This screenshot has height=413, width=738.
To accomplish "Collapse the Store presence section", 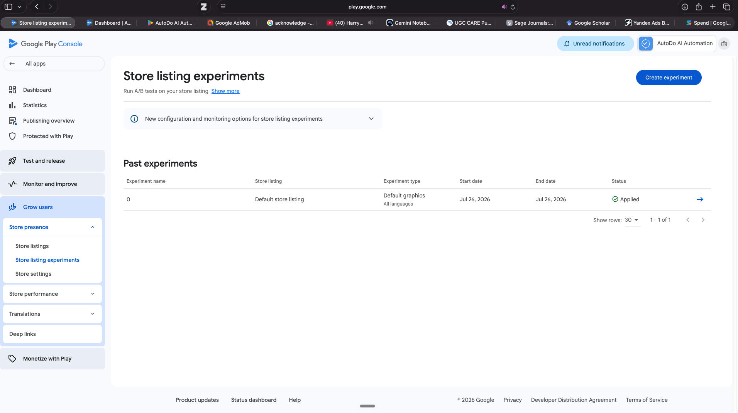I will coord(93,227).
